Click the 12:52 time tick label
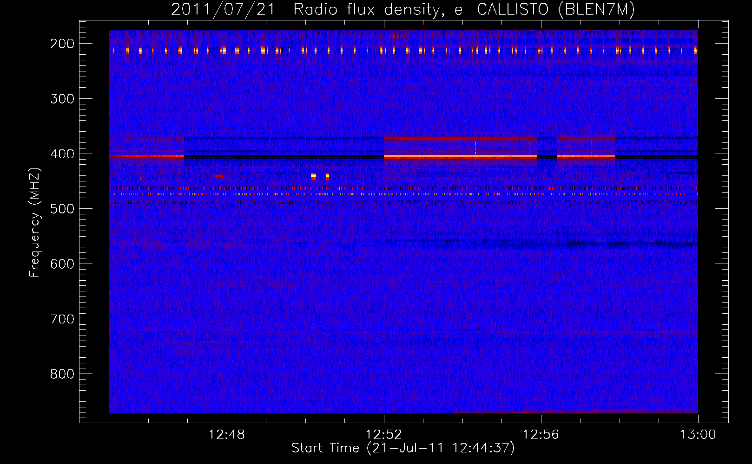 (384, 435)
